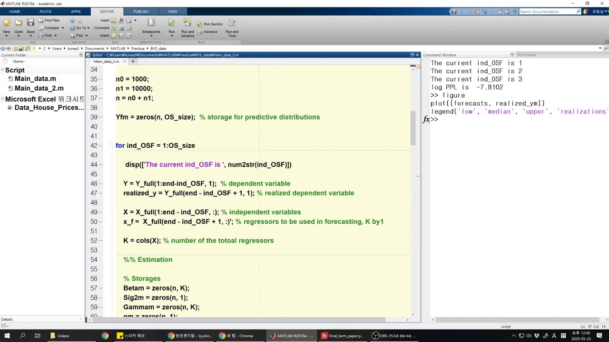
Task: Click the Comment percent icon
Action: pyautogui.click(x=114, y=28)
